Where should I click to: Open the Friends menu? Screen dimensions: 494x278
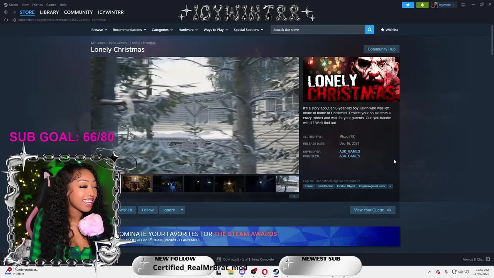tap(37, 5)
